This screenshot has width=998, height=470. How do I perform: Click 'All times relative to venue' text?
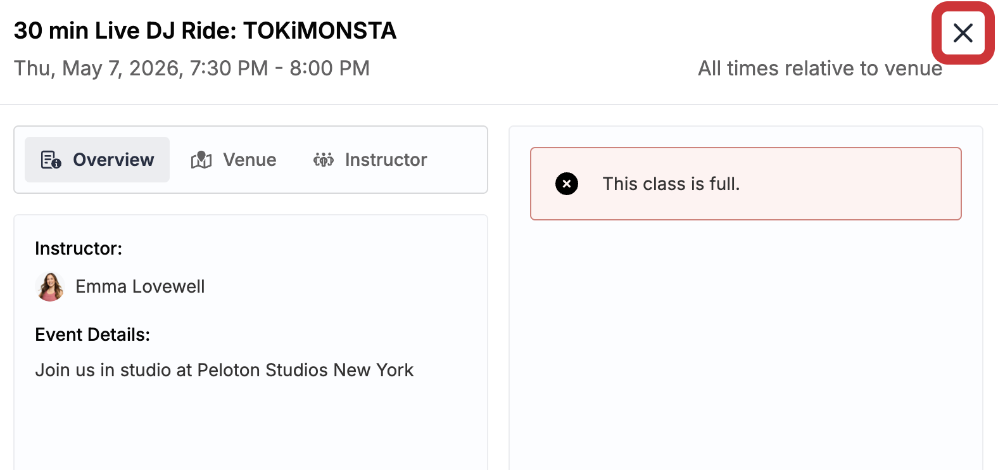tap(819, 68)
